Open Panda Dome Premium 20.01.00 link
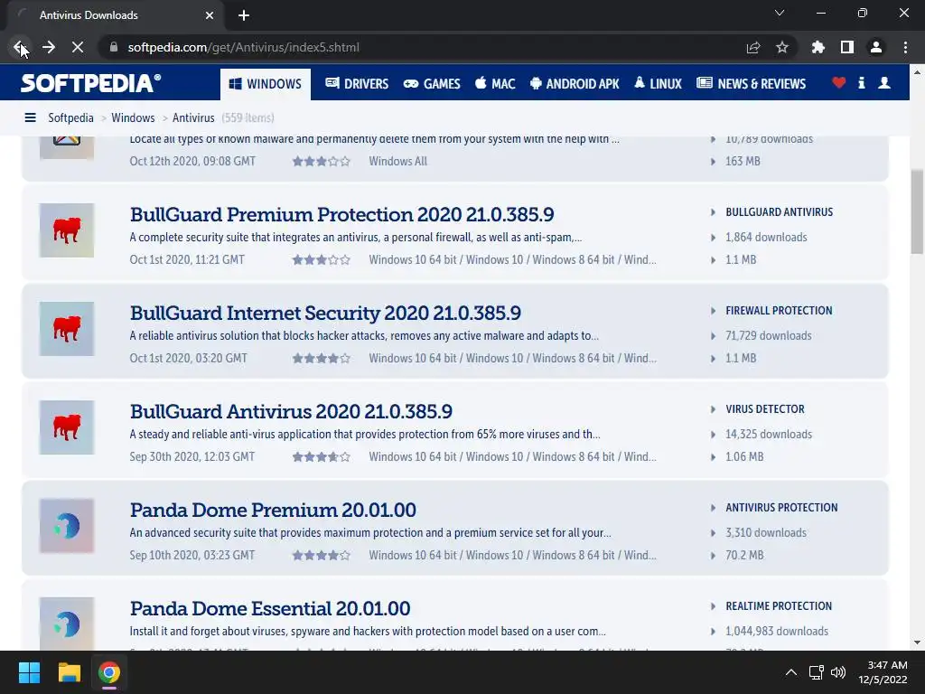Viewport: 925px width, 694px height. click(273, 510)
